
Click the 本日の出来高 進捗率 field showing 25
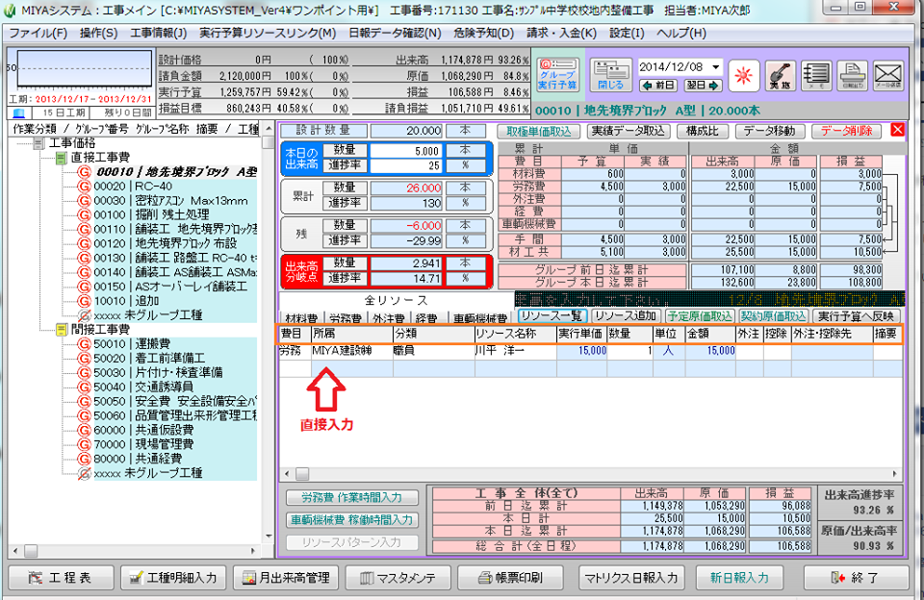coord(405,166)
